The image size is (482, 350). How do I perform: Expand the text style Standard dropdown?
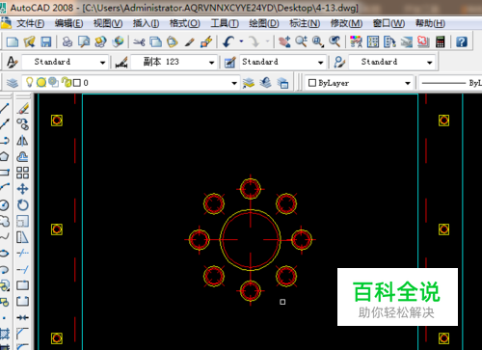coord(102,63)
